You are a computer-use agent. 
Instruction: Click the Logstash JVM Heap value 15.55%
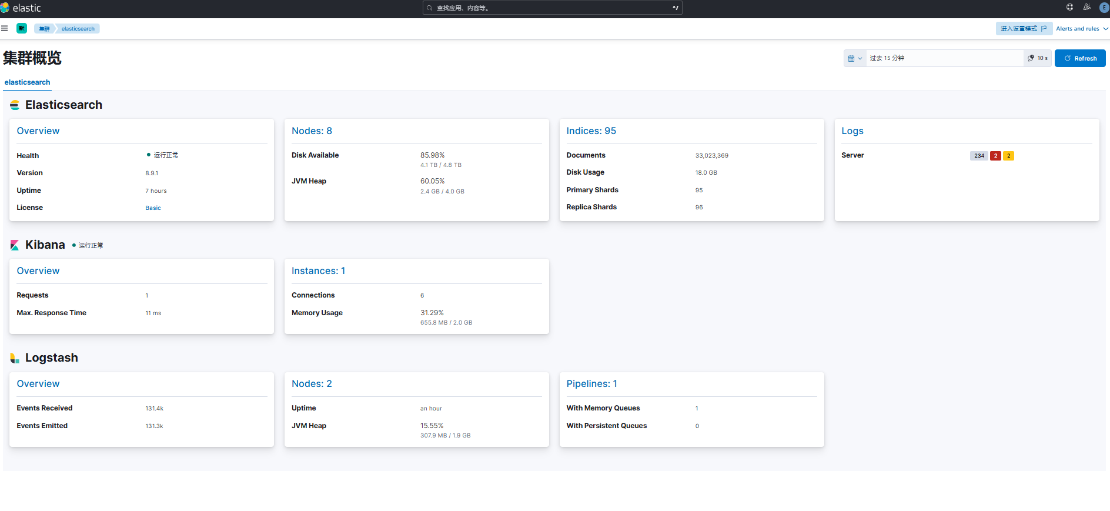pyautogui.click(x=432, y=426)
